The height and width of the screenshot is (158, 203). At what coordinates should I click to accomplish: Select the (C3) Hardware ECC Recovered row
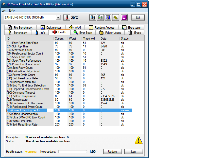(69, 103)
